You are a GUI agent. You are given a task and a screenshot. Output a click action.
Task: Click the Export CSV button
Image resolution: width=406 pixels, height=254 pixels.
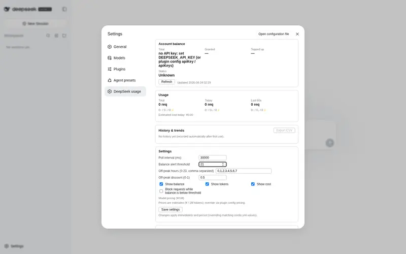[284, 131]
